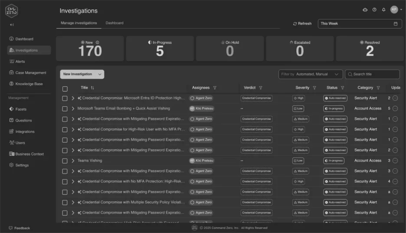Viewport: 406px width, 233px height.
Task: Open the calendar icon in This Week field
Action: tap(396, 23)
